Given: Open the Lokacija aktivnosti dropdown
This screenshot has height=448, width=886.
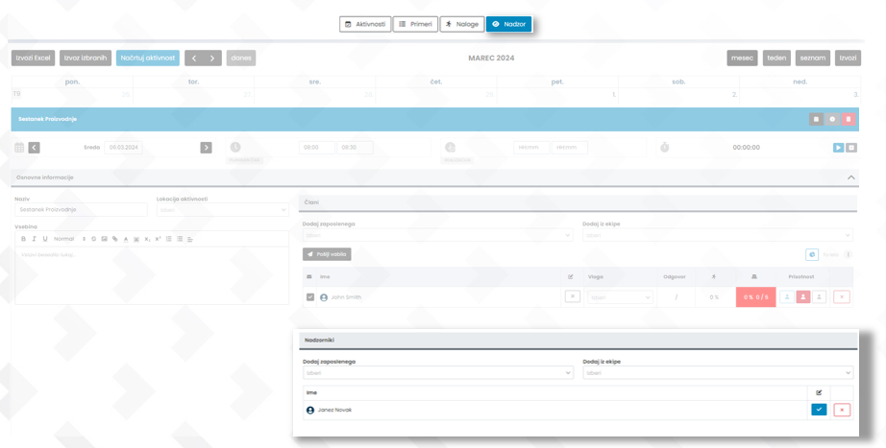Looking at the screenshot, I should pos(222,209).
